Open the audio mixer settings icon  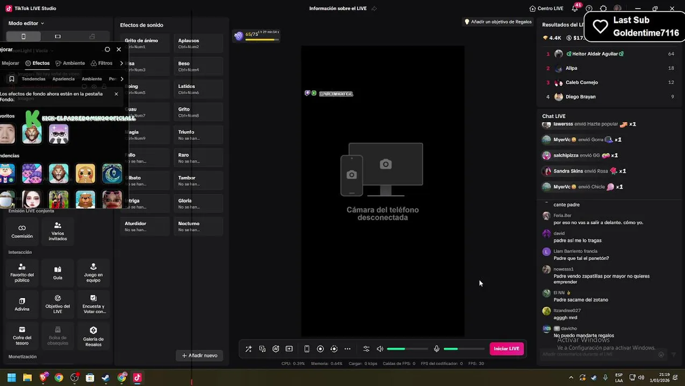click(366, 348)
